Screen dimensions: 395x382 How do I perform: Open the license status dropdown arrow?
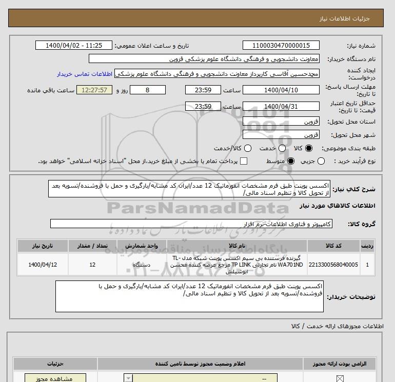coord(128,378)
